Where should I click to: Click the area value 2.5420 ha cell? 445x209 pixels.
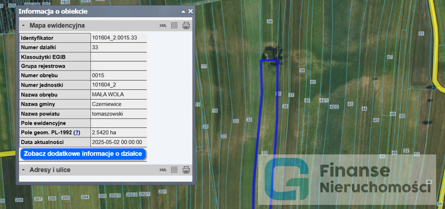[x=118, y=132]
